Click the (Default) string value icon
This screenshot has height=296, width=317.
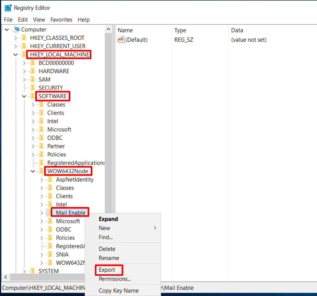point(120,39)
